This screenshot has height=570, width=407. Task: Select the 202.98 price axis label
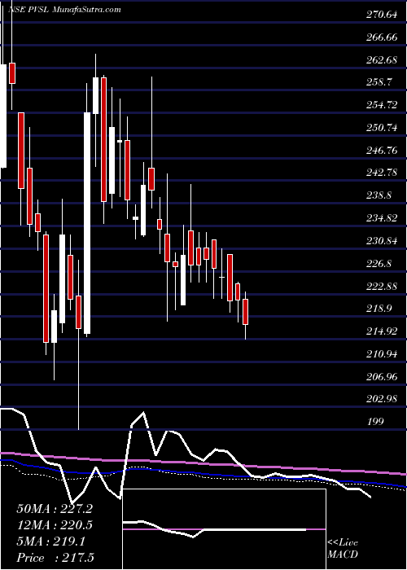[381, 399]
